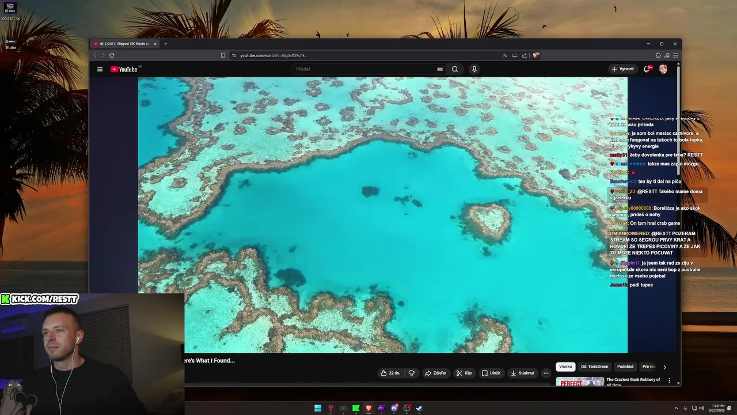Open the more actions three-dot button under the video
This screenshot has height=415, width=737.
click(546, 373)
